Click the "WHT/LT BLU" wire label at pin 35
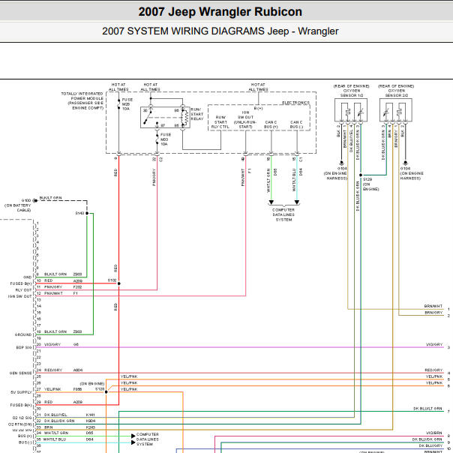 pyautogui.click(x=55, y=439)
